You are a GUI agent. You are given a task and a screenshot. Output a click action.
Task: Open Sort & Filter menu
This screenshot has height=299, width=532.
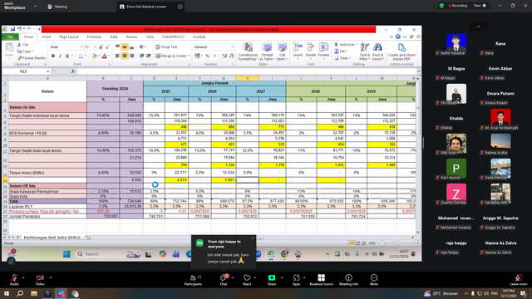[x=365, y=51]
